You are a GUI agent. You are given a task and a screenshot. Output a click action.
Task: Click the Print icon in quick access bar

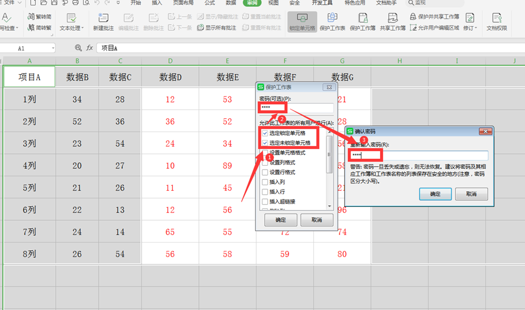(76, 3)
